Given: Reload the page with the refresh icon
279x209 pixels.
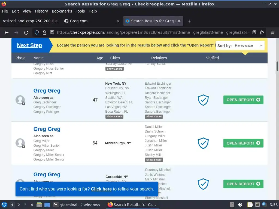Looking at the screenshot, I should pos(26,33).
